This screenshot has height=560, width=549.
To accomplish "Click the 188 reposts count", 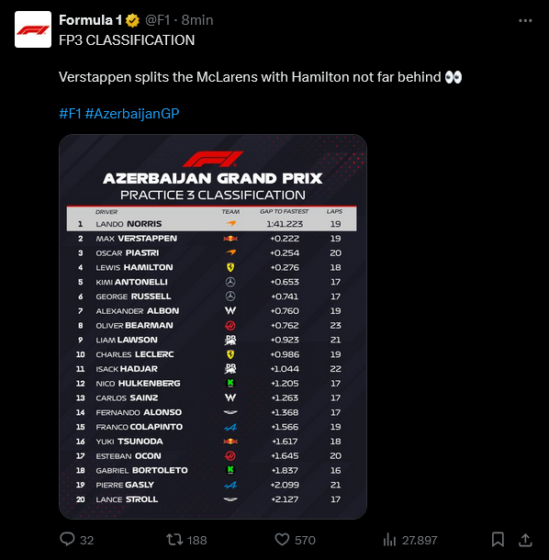I will click(197, 540).
